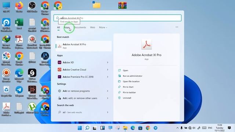Switch to the Documents search filter tab
The height and width of the screenshot is (132, 235).
pyautogui.click(x=80, y=27)
